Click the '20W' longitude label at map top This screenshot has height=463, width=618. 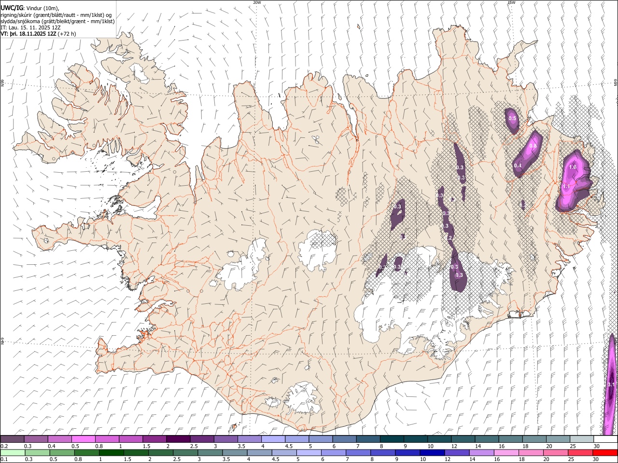point(257,2)
